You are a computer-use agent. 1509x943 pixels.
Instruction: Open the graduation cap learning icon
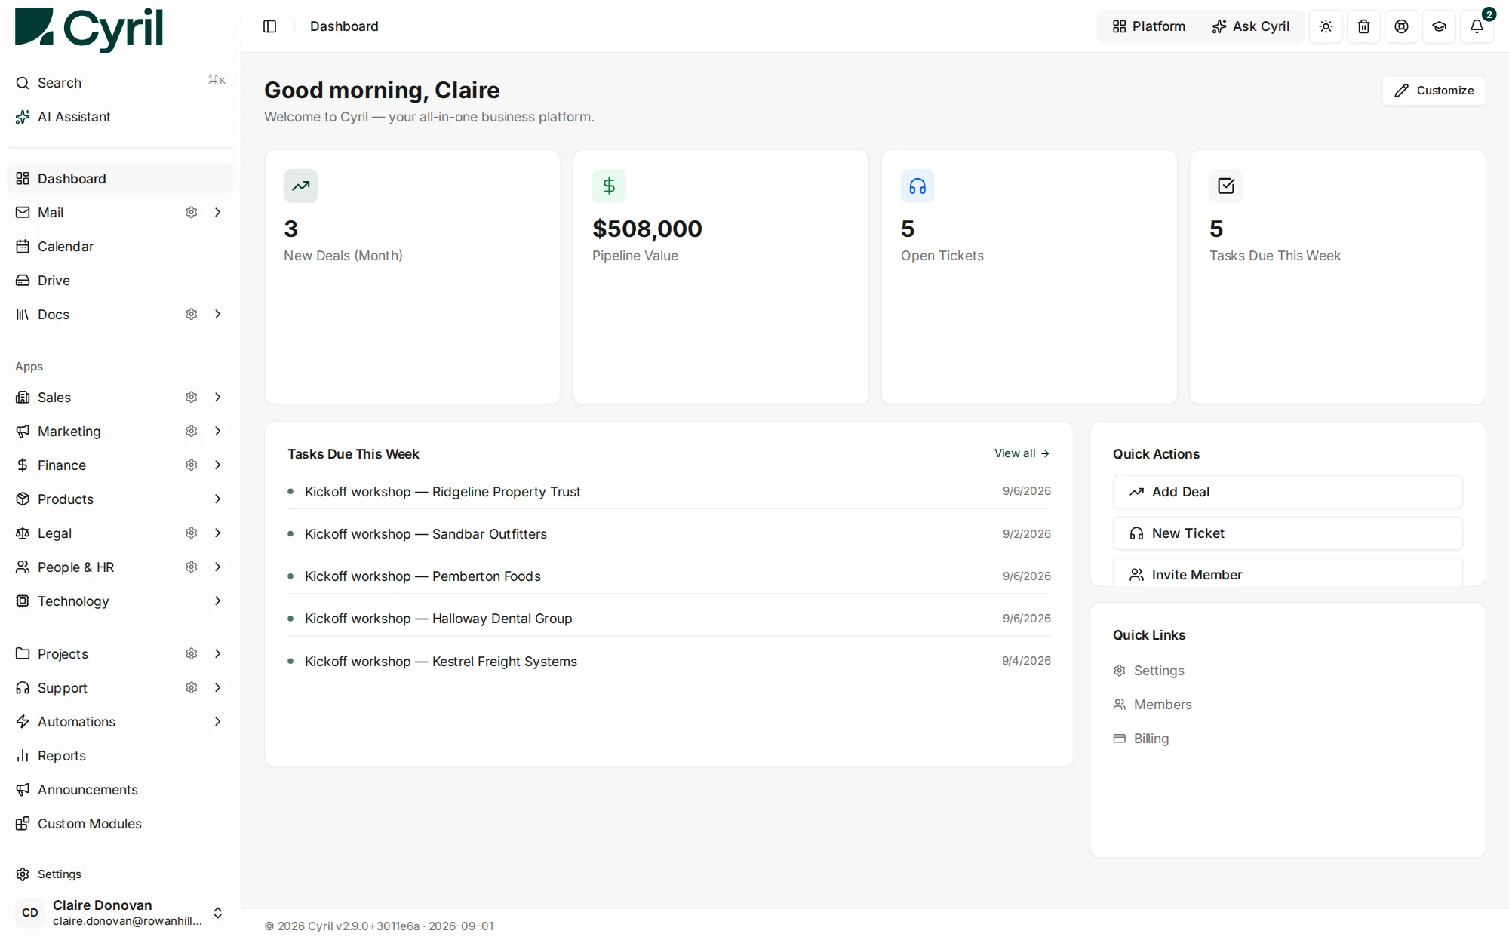(x=1439, y=26)
